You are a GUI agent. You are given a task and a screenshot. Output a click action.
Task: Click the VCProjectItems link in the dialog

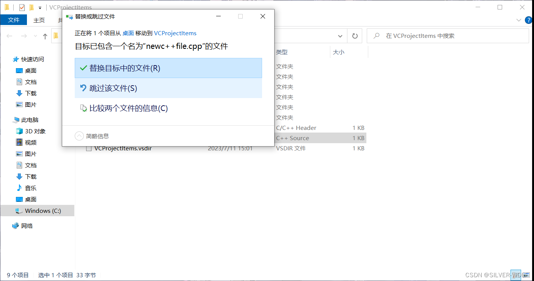(x=175, y=33)
